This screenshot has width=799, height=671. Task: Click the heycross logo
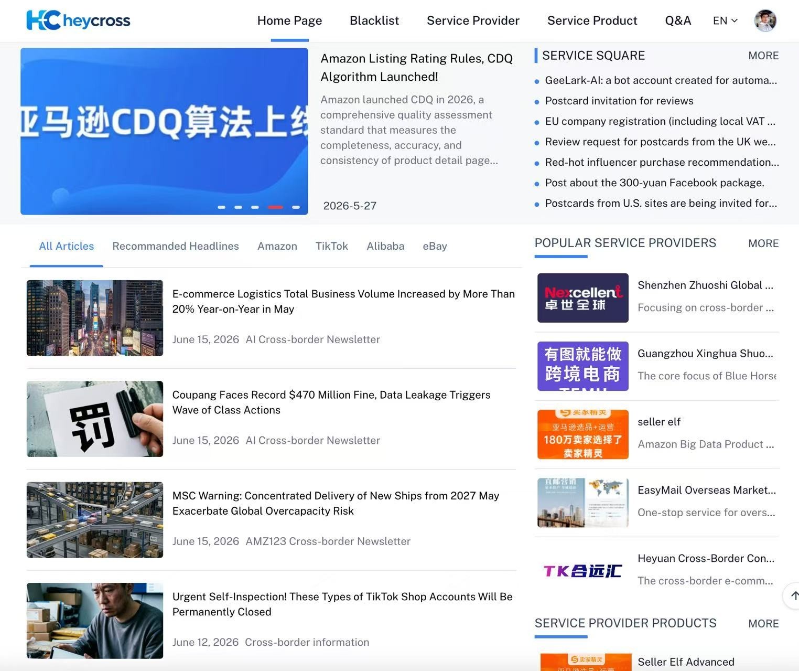[78, 20]
